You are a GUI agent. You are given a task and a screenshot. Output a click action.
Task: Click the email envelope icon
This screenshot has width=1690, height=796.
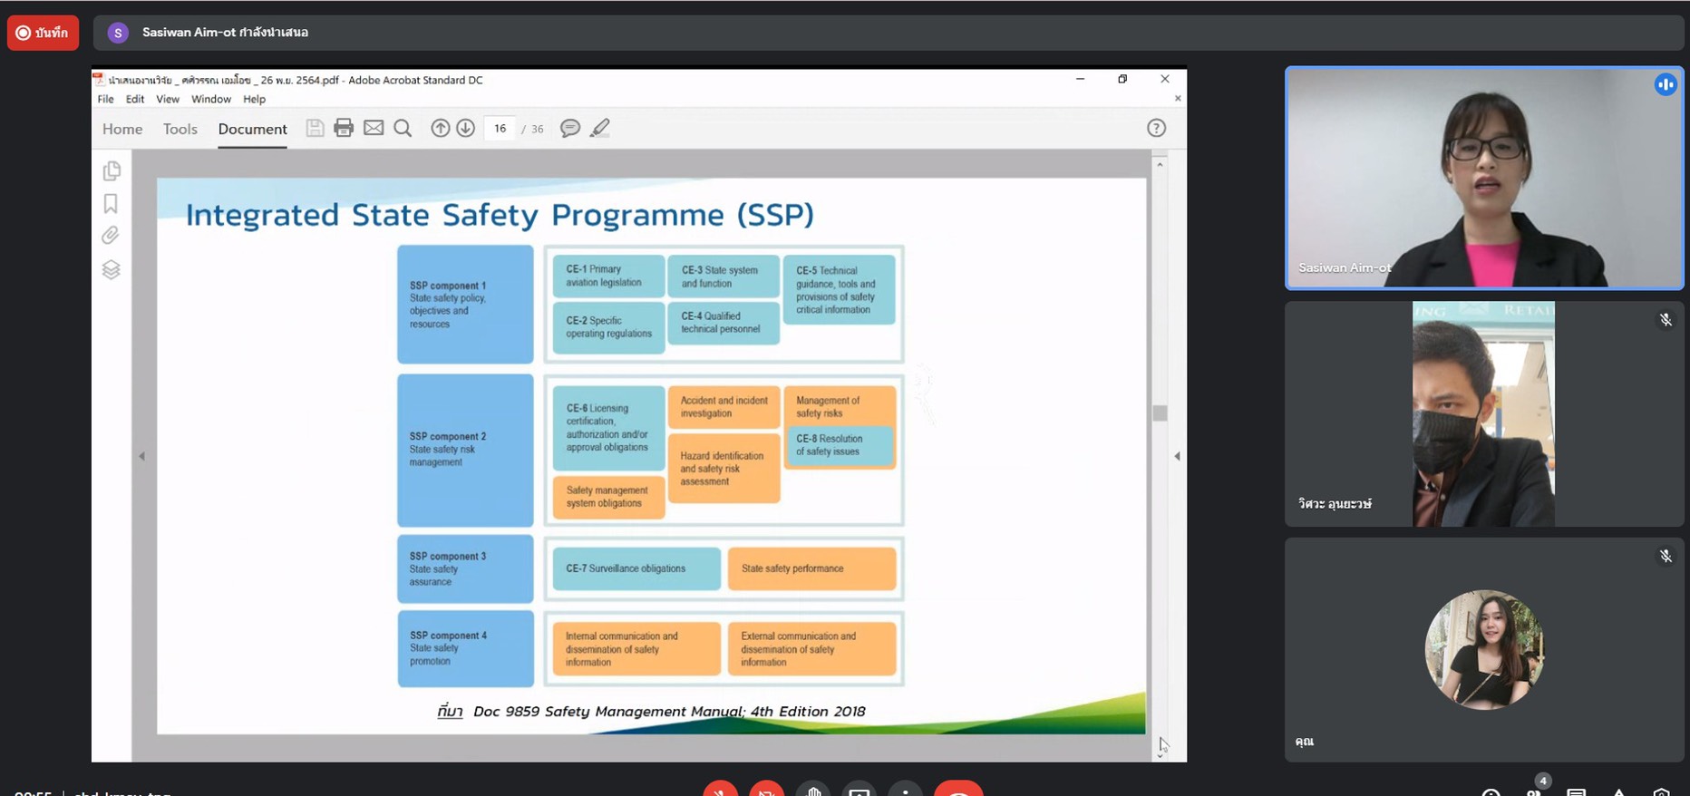click(x=374, y=128)
